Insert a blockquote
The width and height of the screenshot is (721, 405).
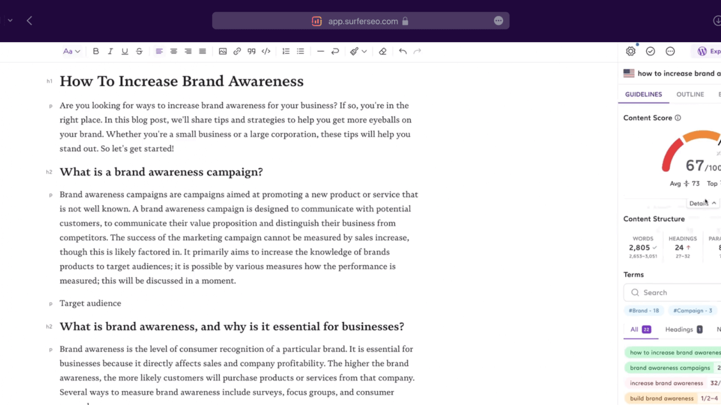(x=251, y=51)
